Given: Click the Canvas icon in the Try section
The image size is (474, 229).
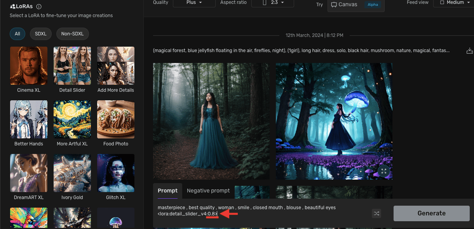Looking at the screenshot, I should 334,4.
